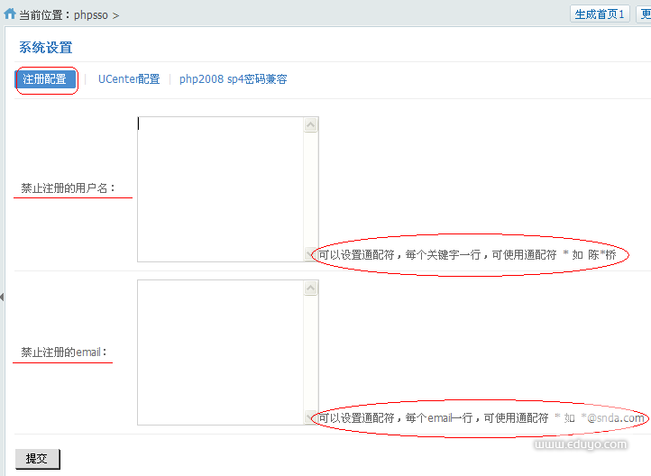Screen dimensions: 651x476
Task: Switch to the UCenter配置 tab
Action: click(x=129, y=79)
